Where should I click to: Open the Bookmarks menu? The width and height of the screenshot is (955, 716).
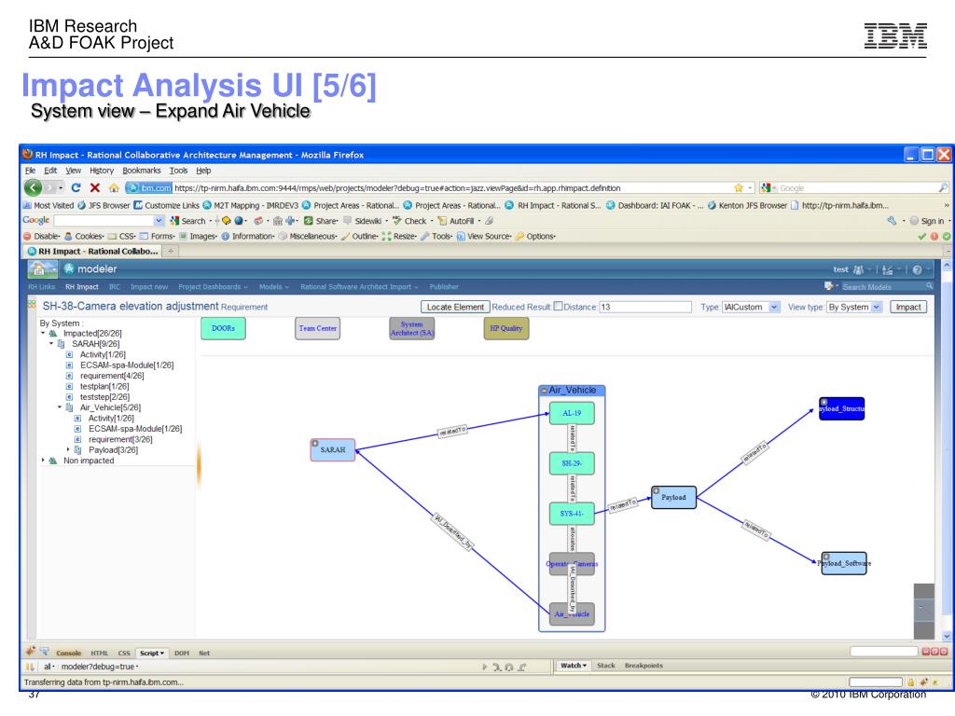pyautogui.click(x=142, y=171)
